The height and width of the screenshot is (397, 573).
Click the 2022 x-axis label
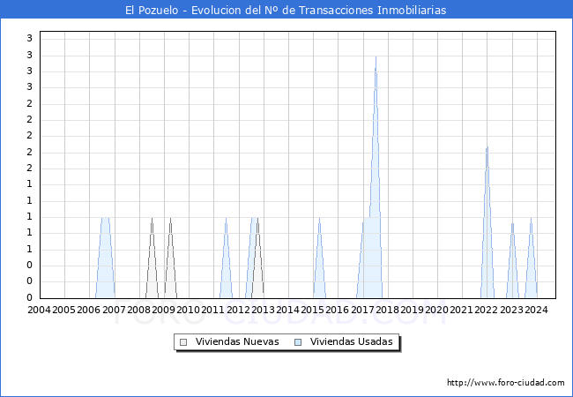pyautogui.click(x=486, y=310)
